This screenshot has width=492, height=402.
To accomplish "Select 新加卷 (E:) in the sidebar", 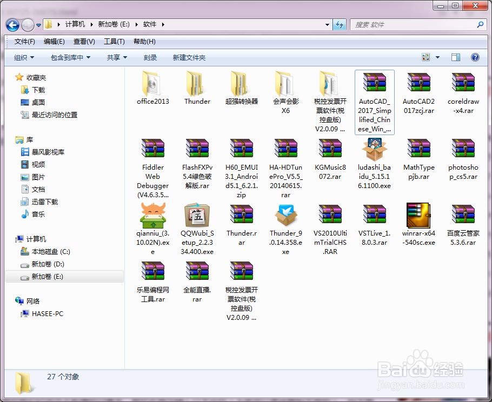I will [x=64, y=277].
